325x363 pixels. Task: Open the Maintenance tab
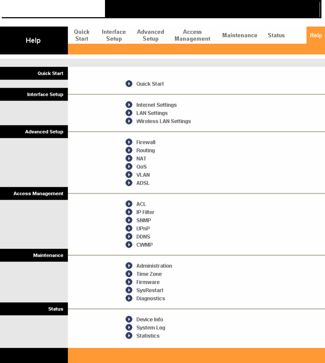coord(240,35)
